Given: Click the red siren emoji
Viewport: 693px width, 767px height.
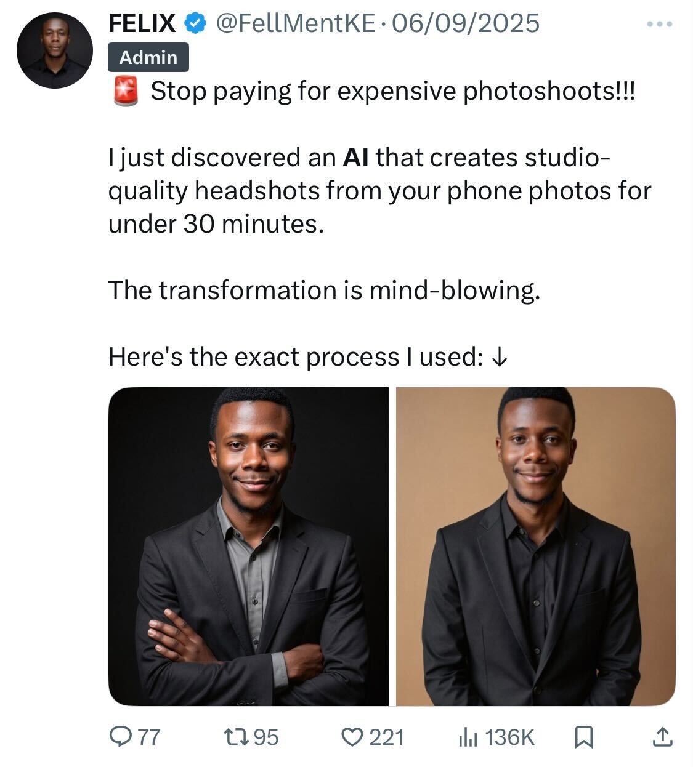Looking at the screenshot, I should (x=125, y=93).
